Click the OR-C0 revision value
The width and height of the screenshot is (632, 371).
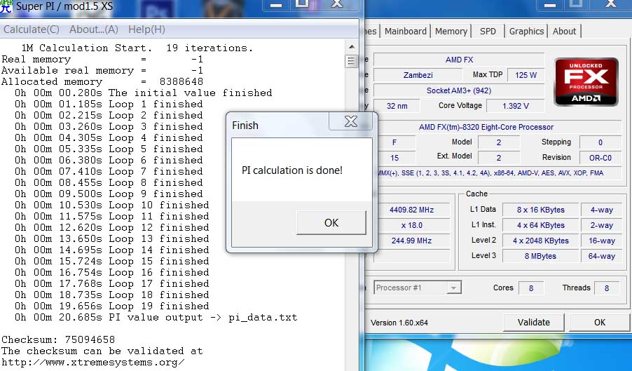point(600,158)
